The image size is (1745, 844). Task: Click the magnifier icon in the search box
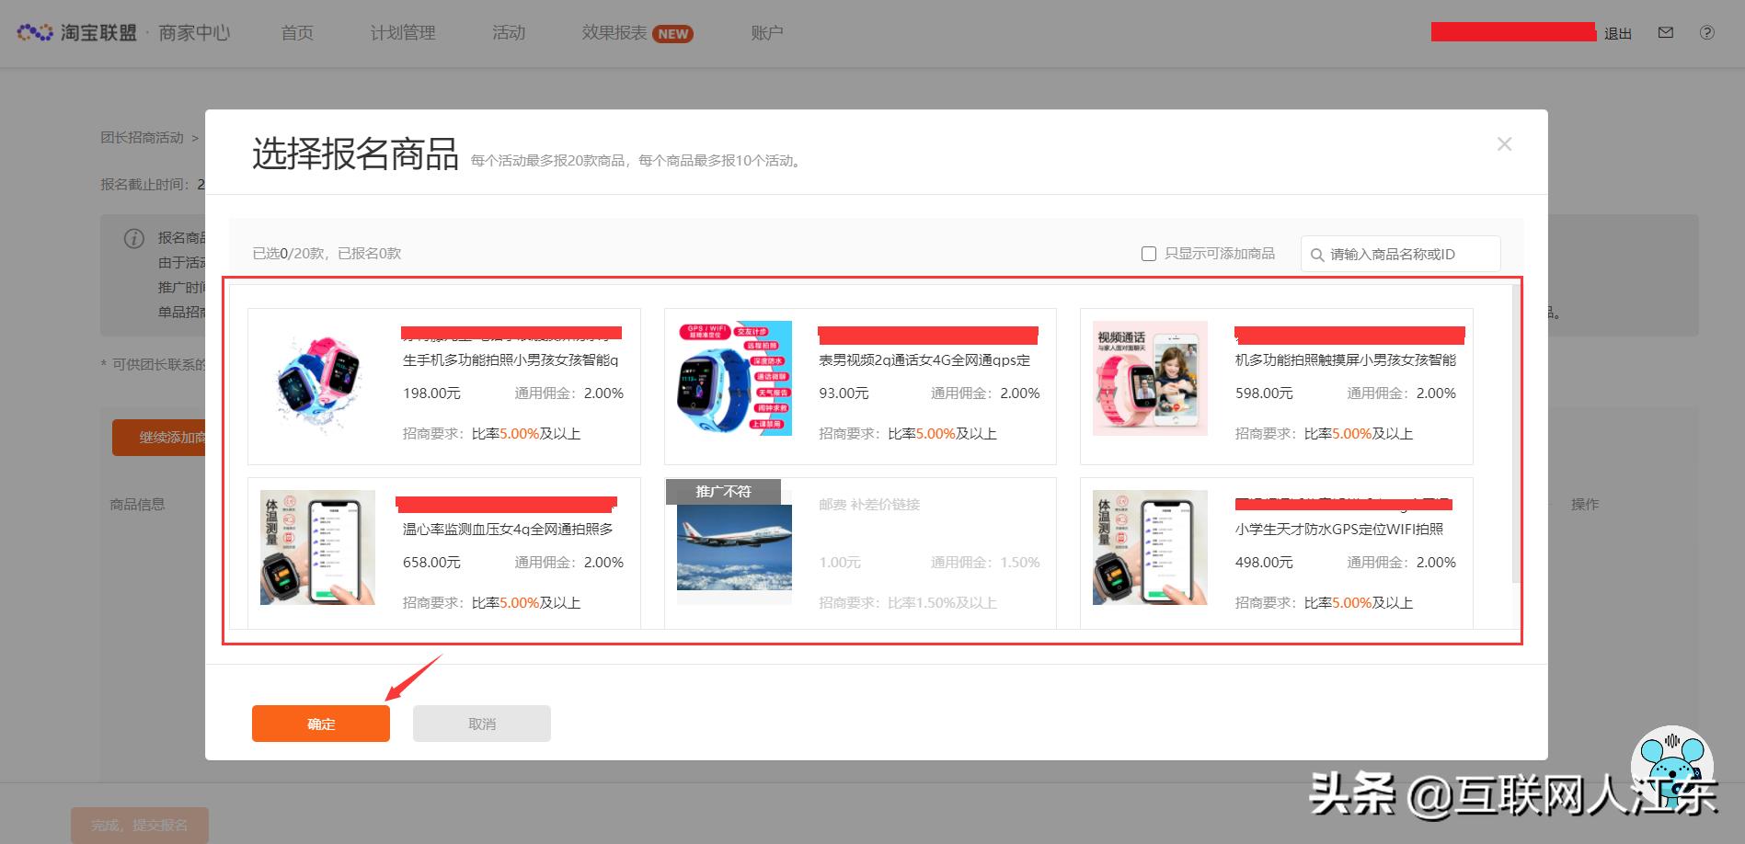coord(1317,254)
